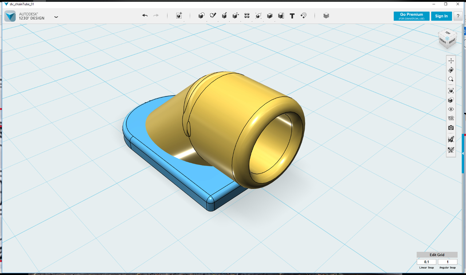Click the Sign In button

[x=441, y=16]
